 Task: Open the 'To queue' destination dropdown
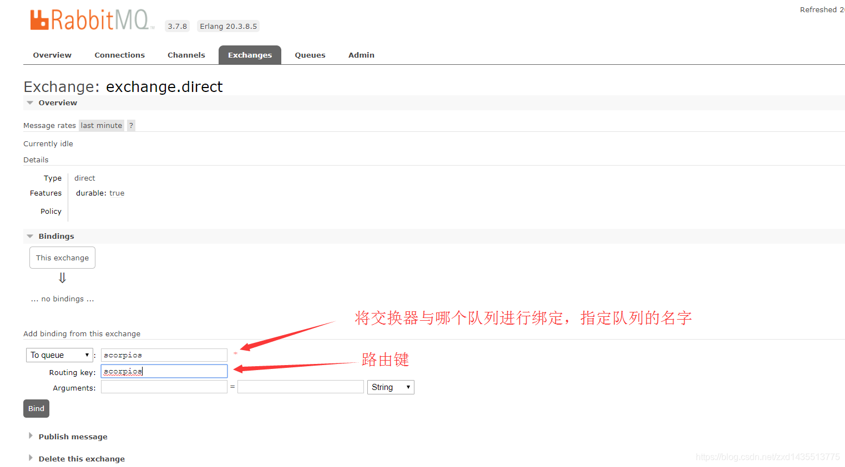(59, 355)
